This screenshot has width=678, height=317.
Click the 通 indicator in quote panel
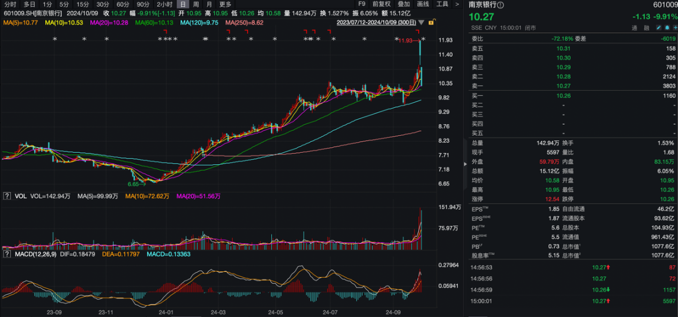pos(635,28)
